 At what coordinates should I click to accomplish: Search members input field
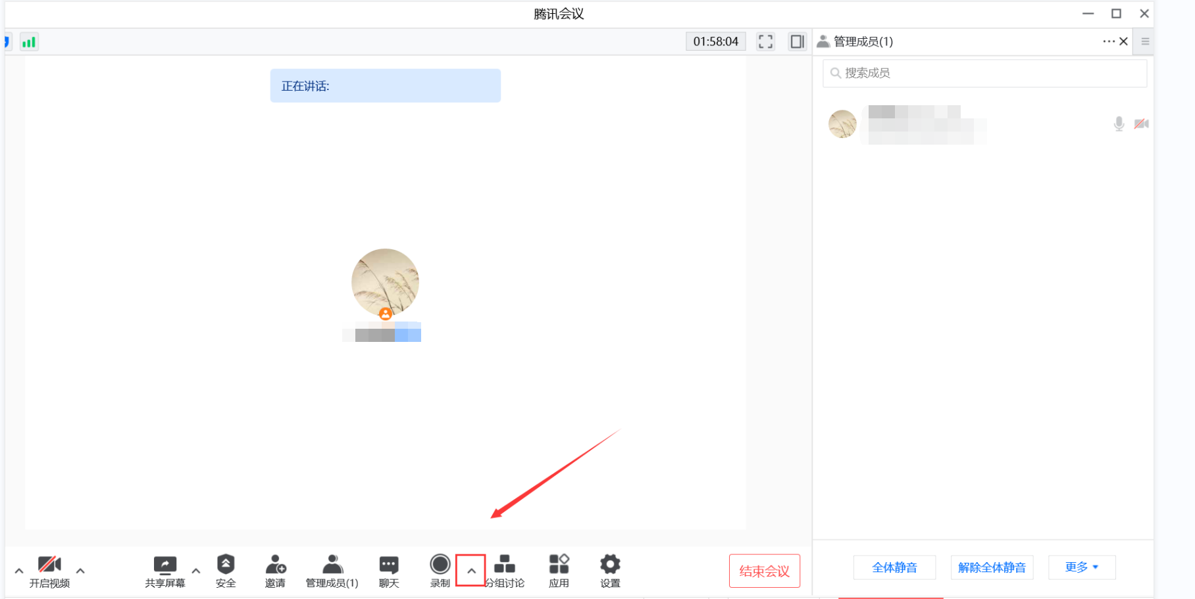pyautogui.click(x=984, y=73)
